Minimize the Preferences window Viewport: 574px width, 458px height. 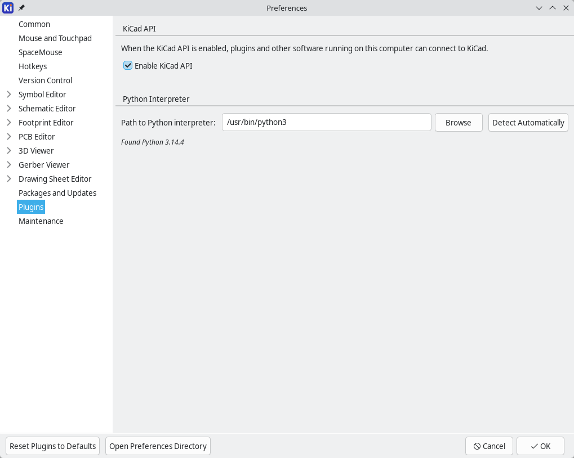[x=539, y=8]
